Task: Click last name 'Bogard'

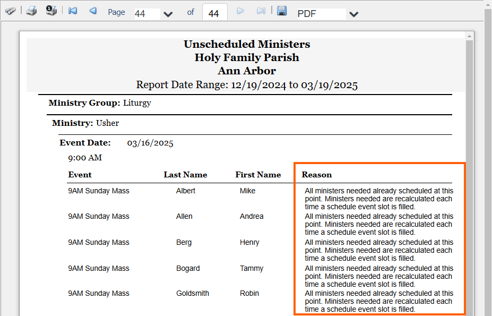Action: click(188, 269)
